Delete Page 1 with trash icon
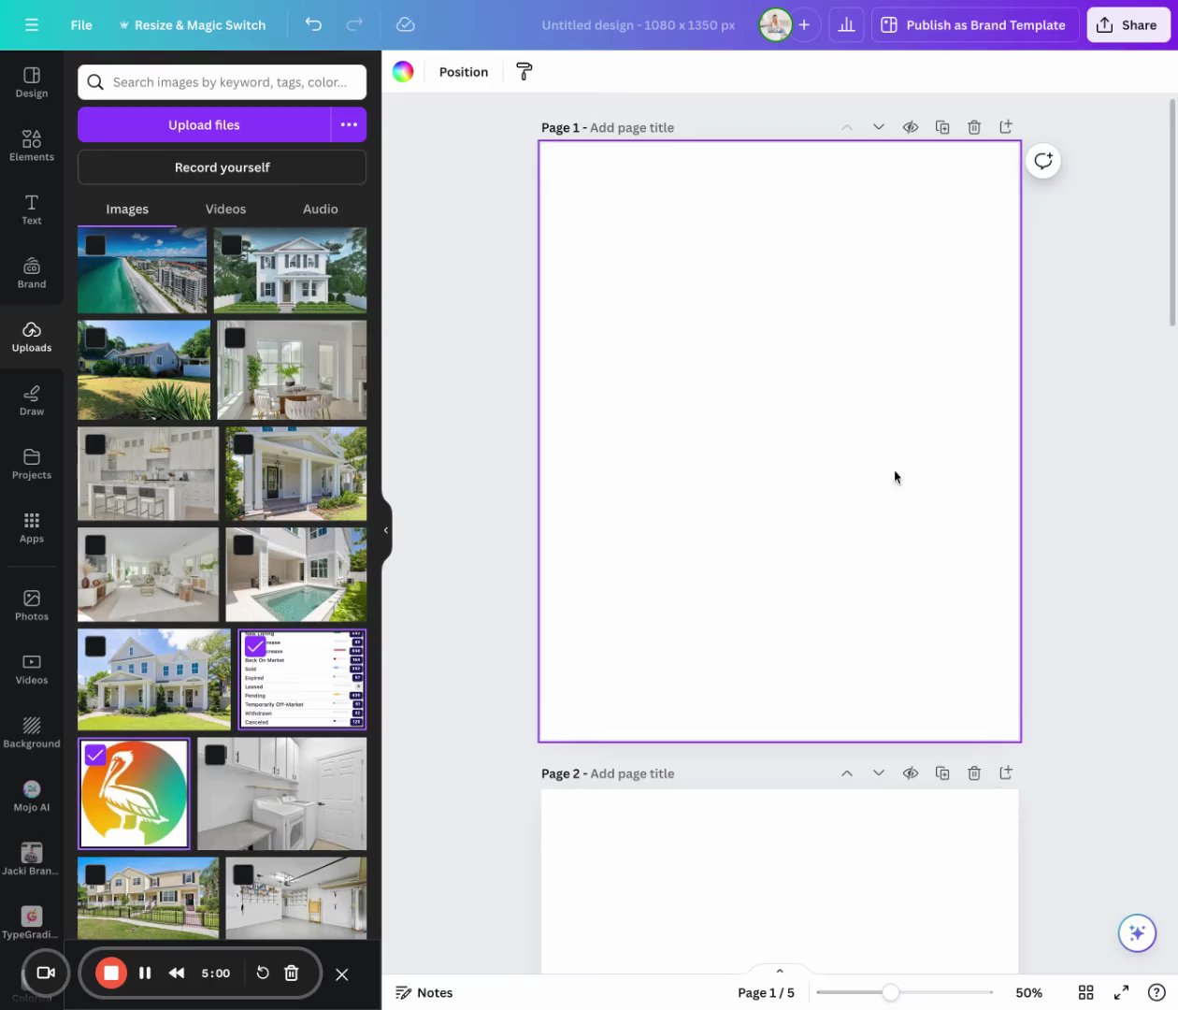1178x1010 pixels. (x=974, y=127)
